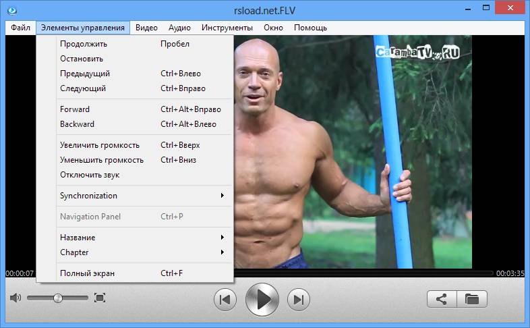Open the Инструменты menu

click(x=227, y=28)
